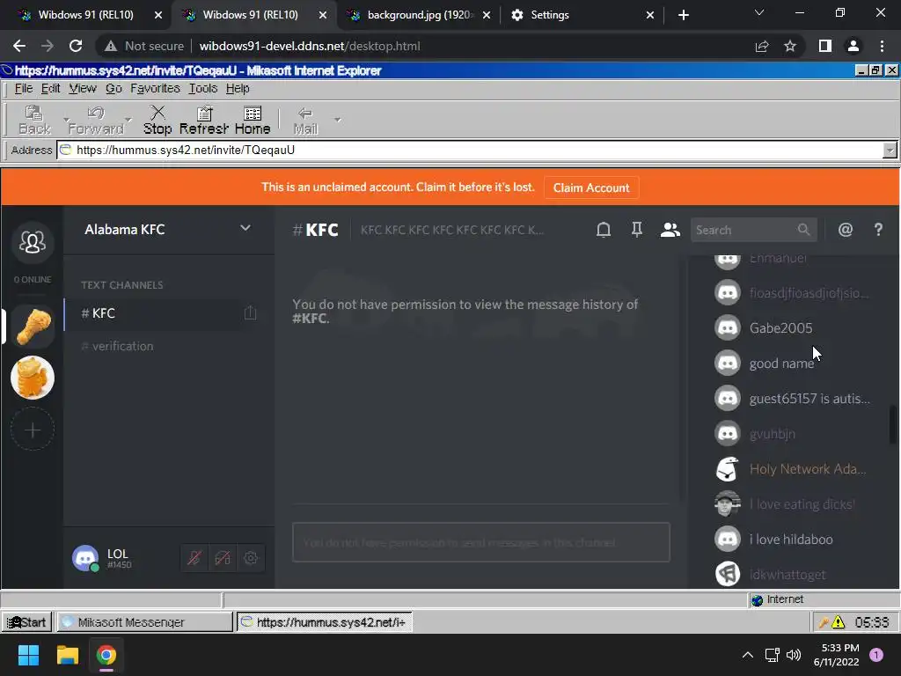Select member fioasdjfioasdjiofjsio...
This screenshot has height=676, width=901.
(793, 292)
